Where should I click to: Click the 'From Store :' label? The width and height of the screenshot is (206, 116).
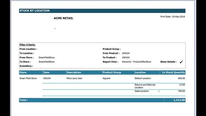[26, 57]
